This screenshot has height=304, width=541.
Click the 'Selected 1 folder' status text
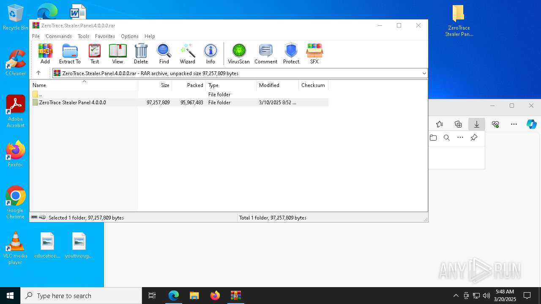pos(86,218)
